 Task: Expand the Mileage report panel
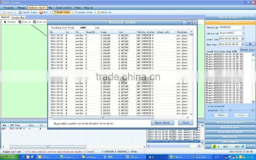coord(230,127)
